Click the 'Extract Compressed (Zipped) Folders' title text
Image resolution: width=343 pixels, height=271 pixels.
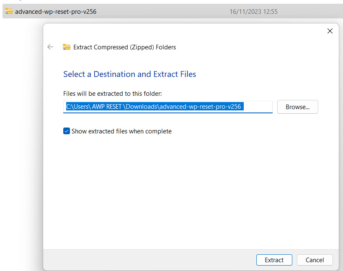pyautogui.click(x=124, y=47)
